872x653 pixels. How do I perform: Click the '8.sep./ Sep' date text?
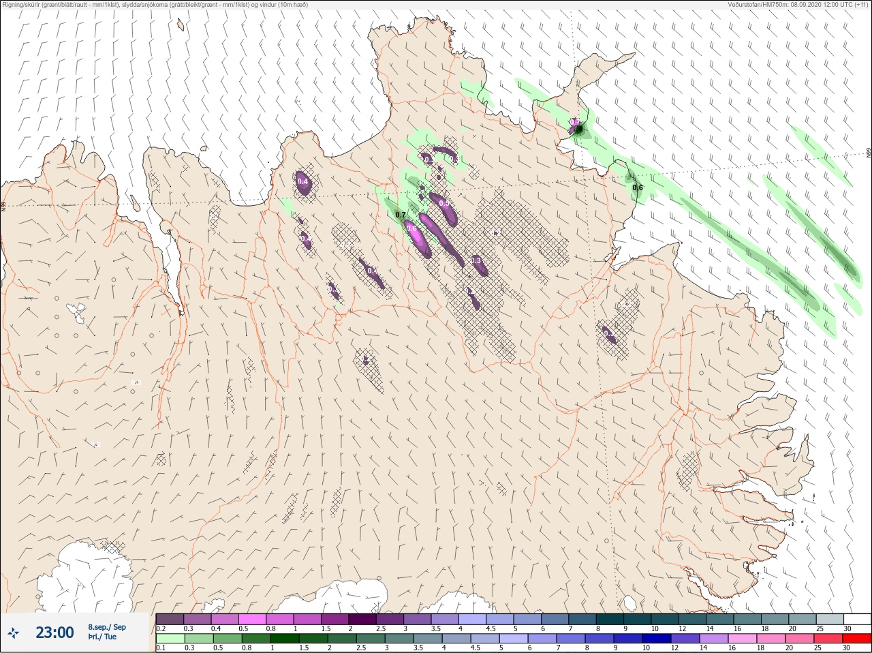coord(107,627)
